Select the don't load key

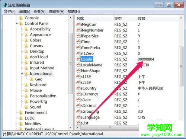(39, 57)
